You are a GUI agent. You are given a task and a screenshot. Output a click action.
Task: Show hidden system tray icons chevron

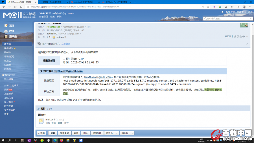coord(208,140)
